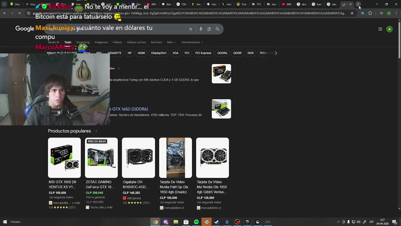Expand the Herramientas dropdown
This screenshot has width=401, height=226.
point(192,42)
